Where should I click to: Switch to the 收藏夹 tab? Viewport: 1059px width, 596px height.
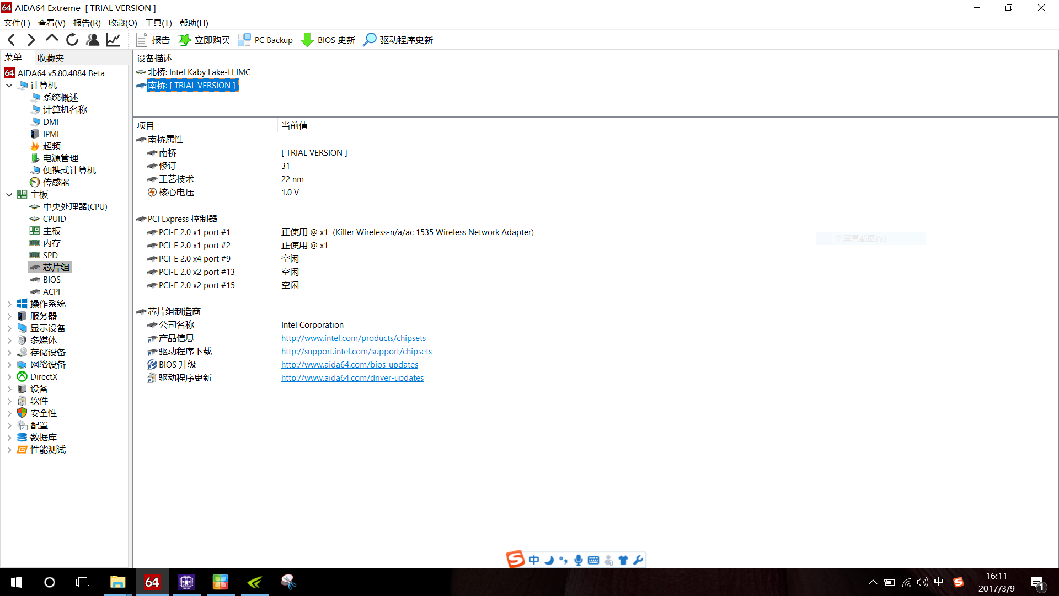coord(50,58)
